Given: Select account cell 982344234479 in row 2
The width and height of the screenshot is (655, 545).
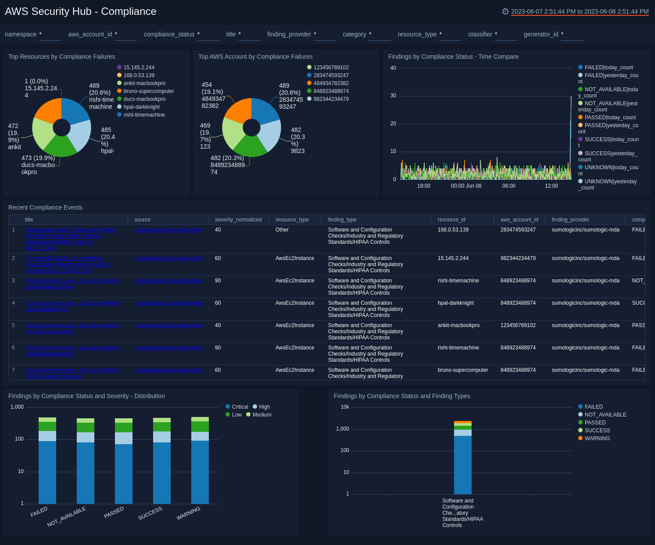Looking at the screenshot, I should coord(518,258).
